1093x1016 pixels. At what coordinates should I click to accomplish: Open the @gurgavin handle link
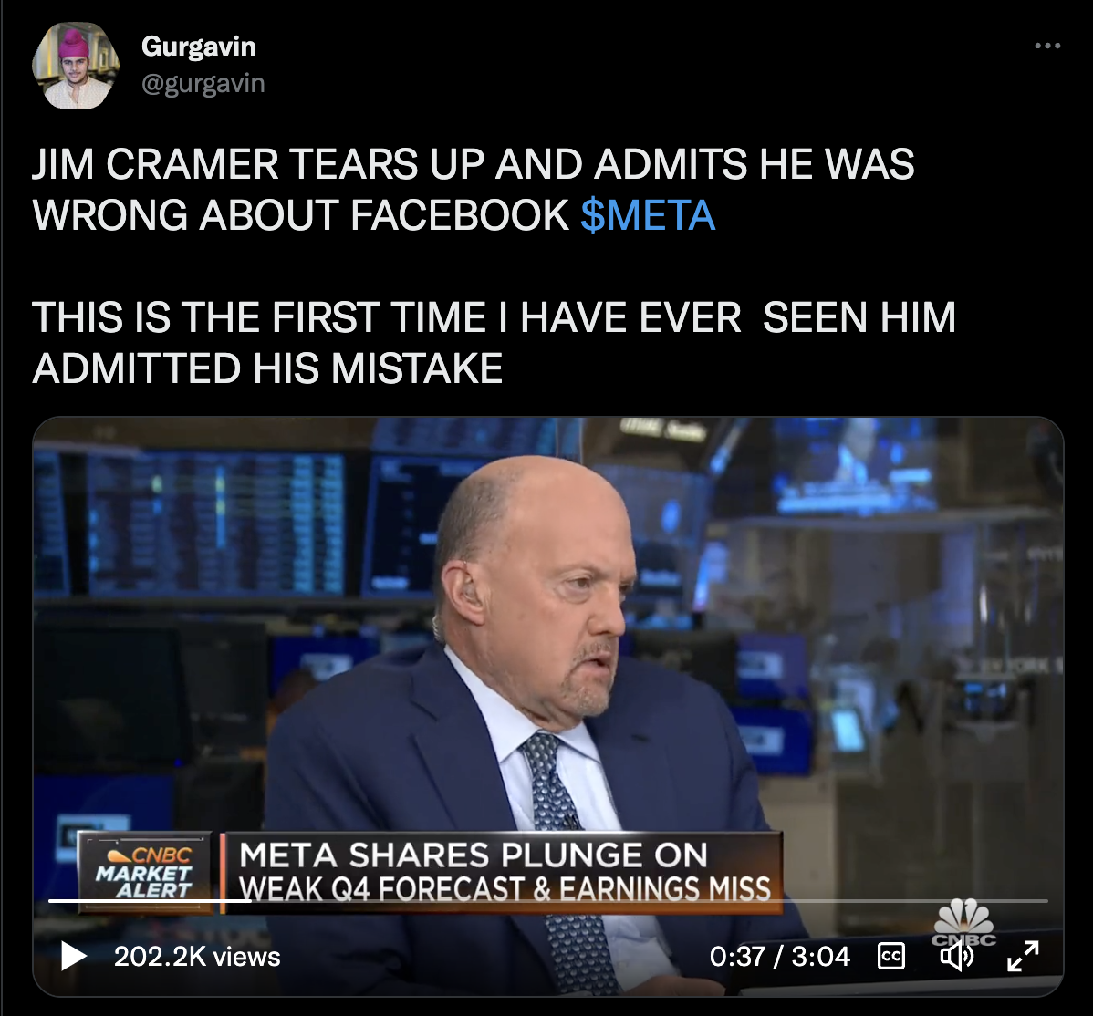[203, 84]
